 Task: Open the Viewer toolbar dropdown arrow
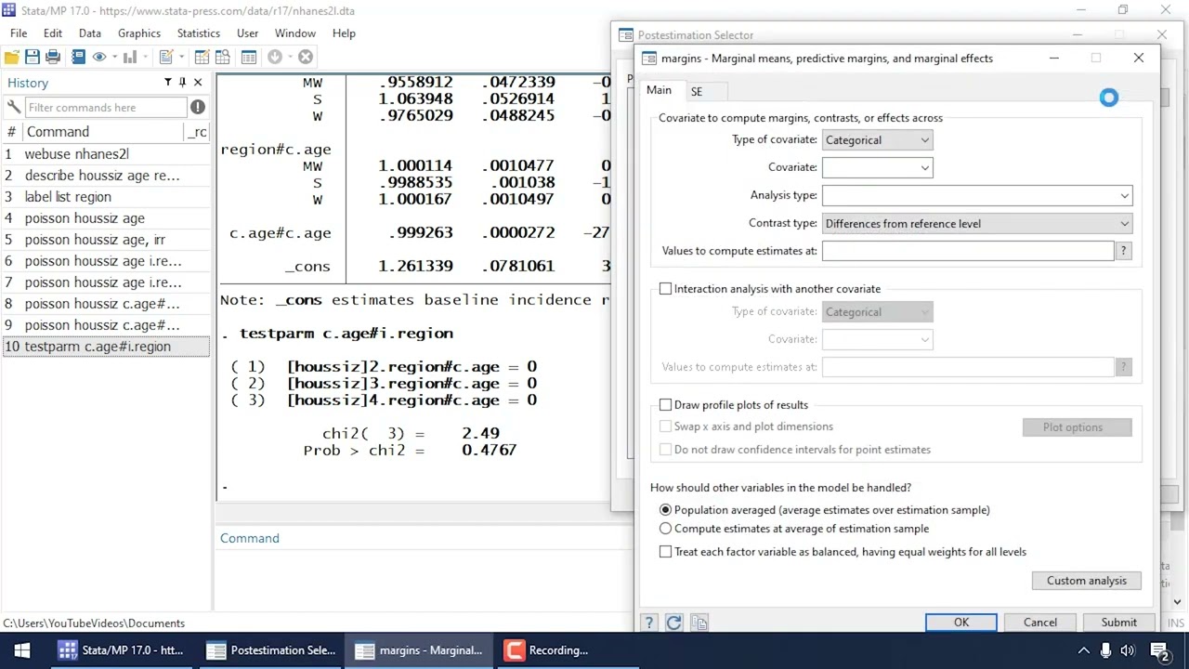(113, 57)
